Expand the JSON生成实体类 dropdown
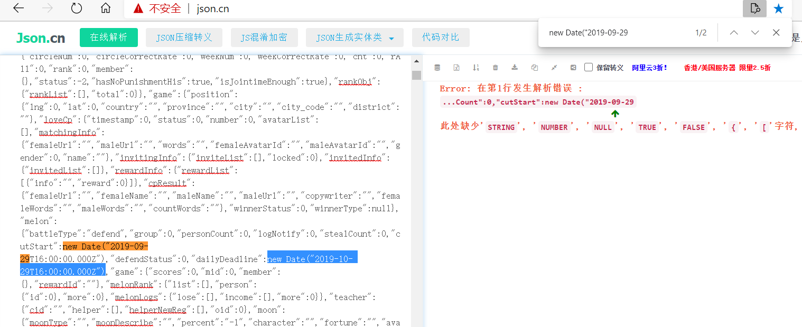Screen dimensions: 802x327 (x=355, y=38)
